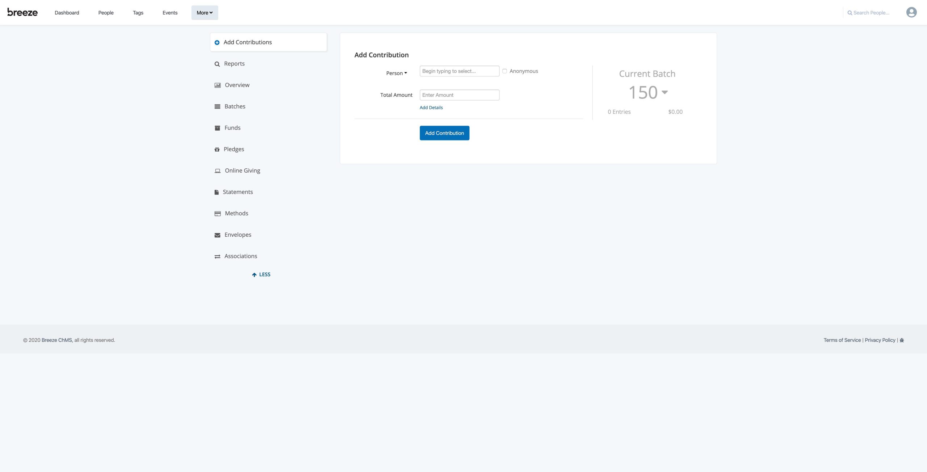Click the Online Giving laptop icon
The width and height of the screenshot is (927, 472).
tap(217, 171)
